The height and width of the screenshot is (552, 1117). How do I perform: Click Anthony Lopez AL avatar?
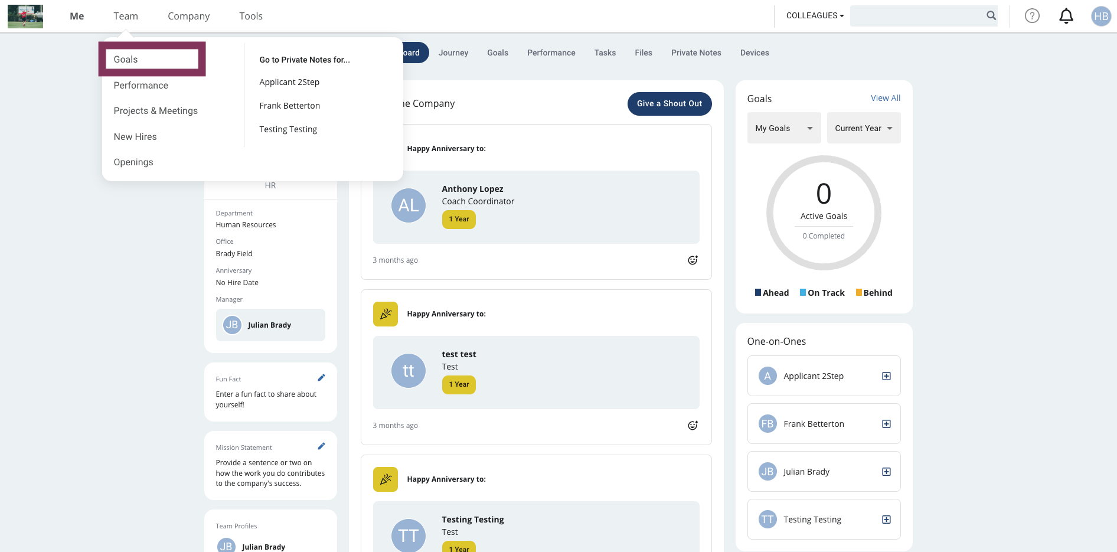tap(409, 205)
